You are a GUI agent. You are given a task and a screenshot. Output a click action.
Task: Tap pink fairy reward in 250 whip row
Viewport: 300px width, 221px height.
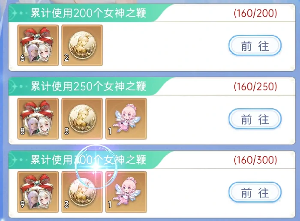pyautogui.click(x=126, y=119)
